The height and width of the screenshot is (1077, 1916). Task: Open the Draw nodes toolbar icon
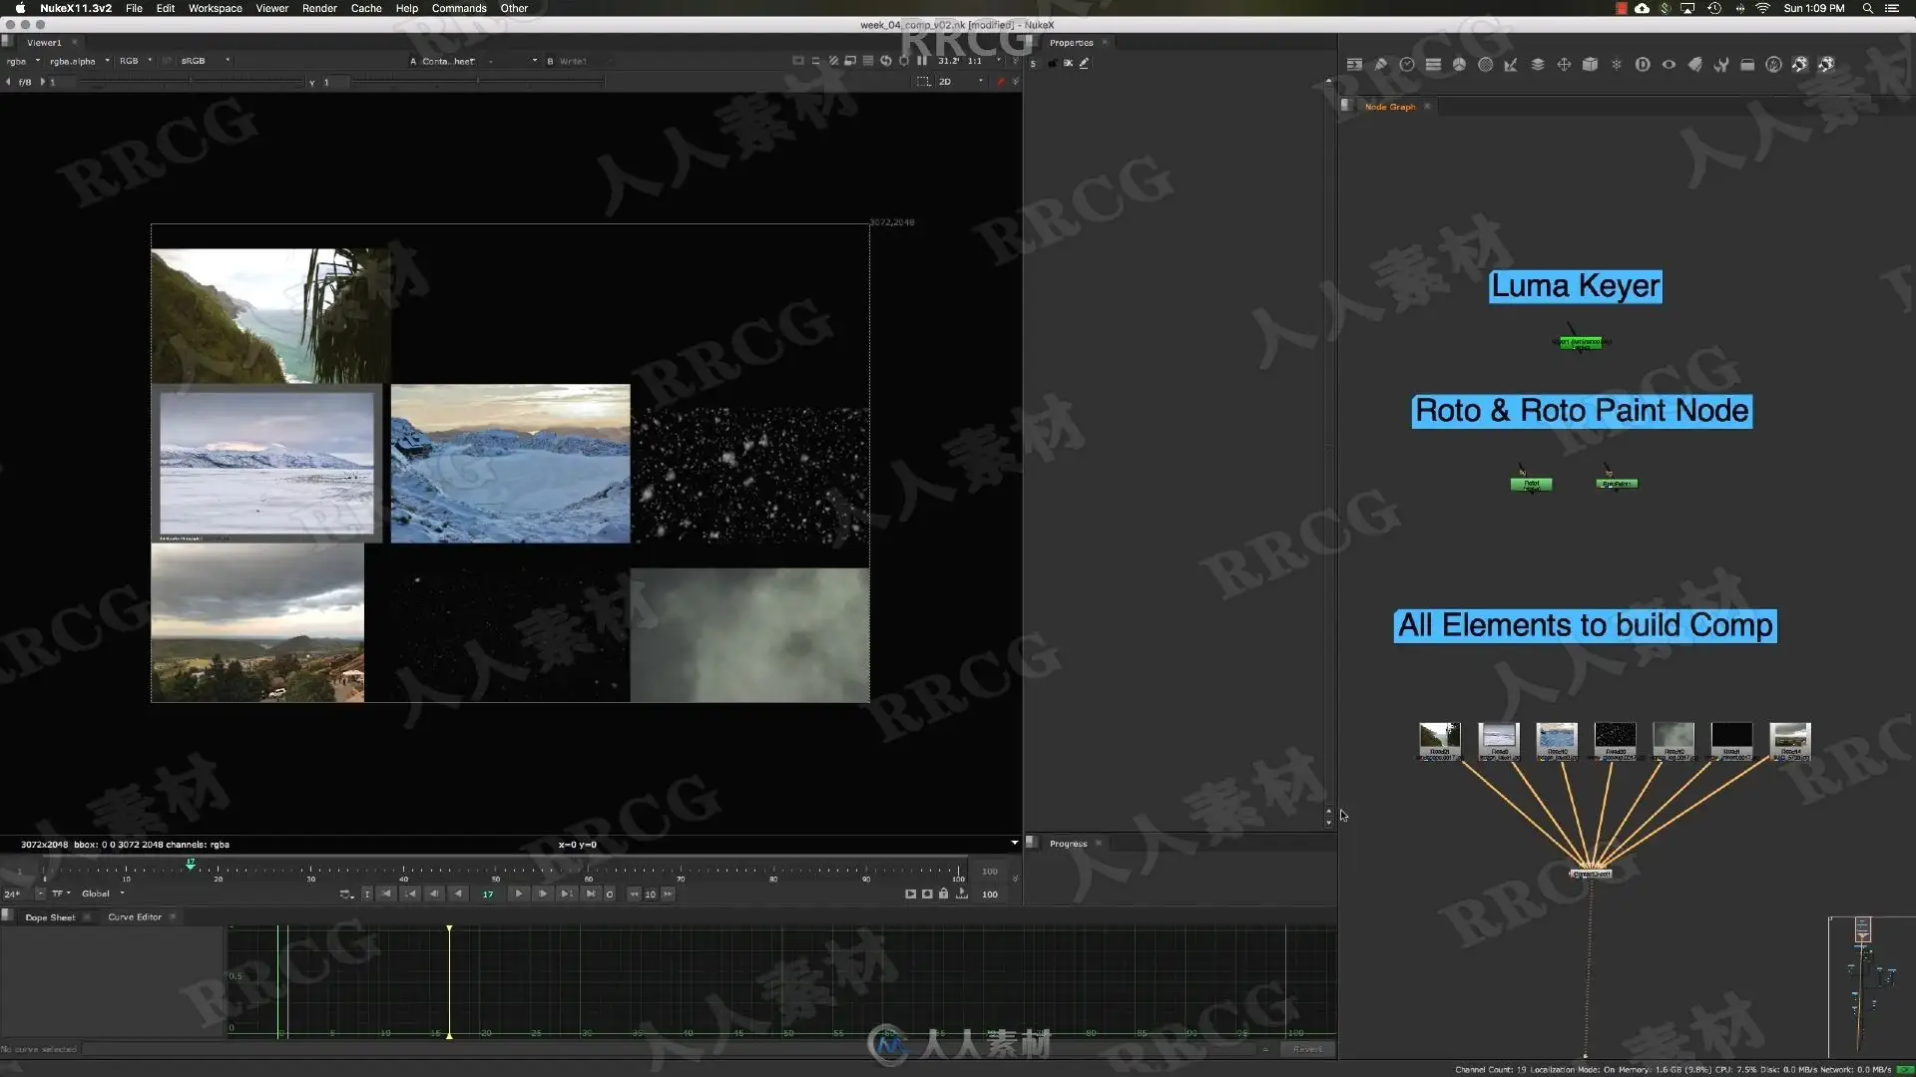tap(1381, 64)
